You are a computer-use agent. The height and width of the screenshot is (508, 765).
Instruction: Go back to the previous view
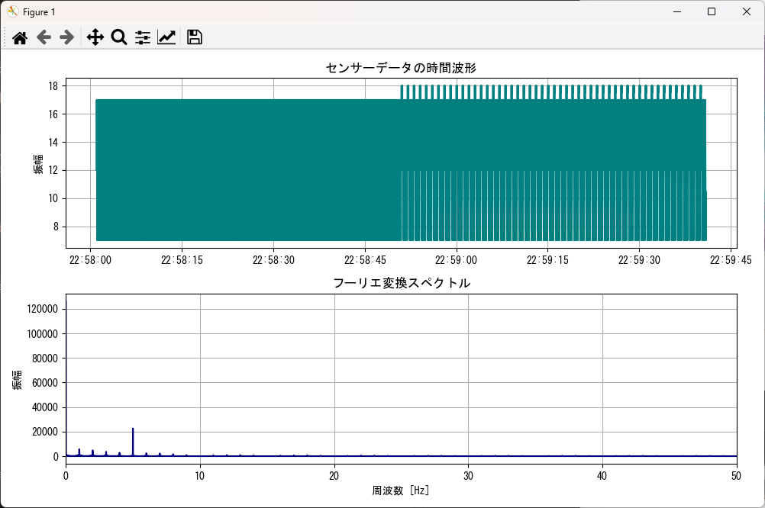coord(44,37)
